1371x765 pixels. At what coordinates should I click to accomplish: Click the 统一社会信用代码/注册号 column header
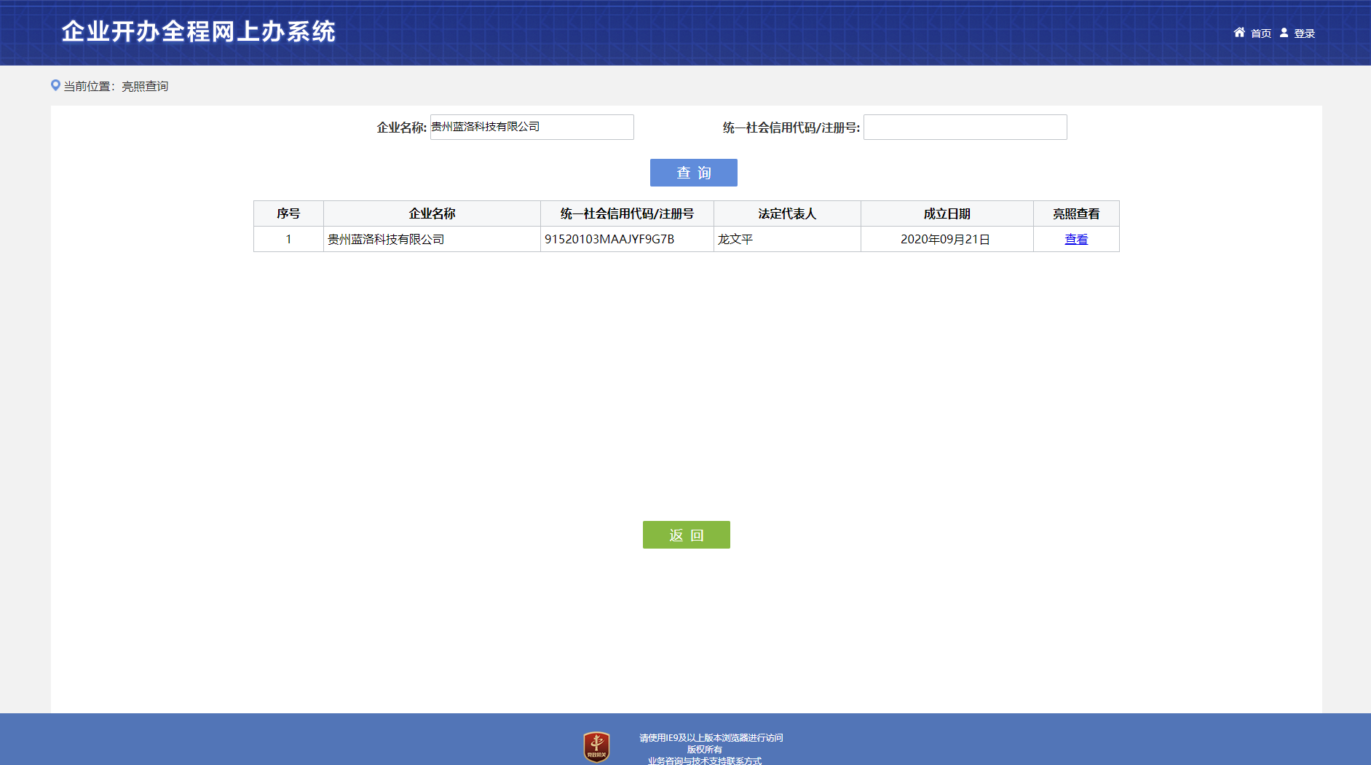(x=627, y=213)
